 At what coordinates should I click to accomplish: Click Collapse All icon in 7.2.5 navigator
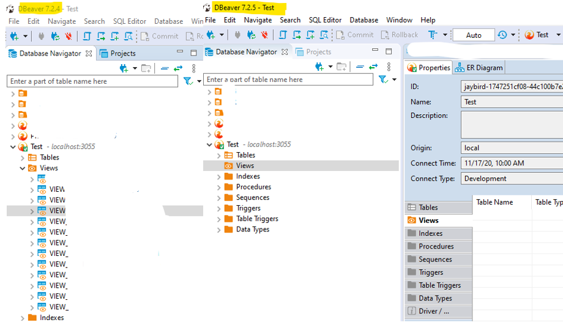[x=360, y=67]
